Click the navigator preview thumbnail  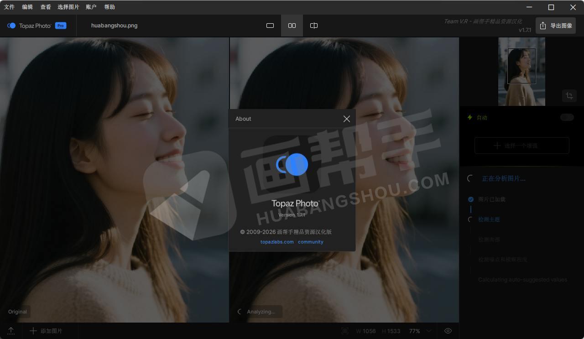[521, 72]
